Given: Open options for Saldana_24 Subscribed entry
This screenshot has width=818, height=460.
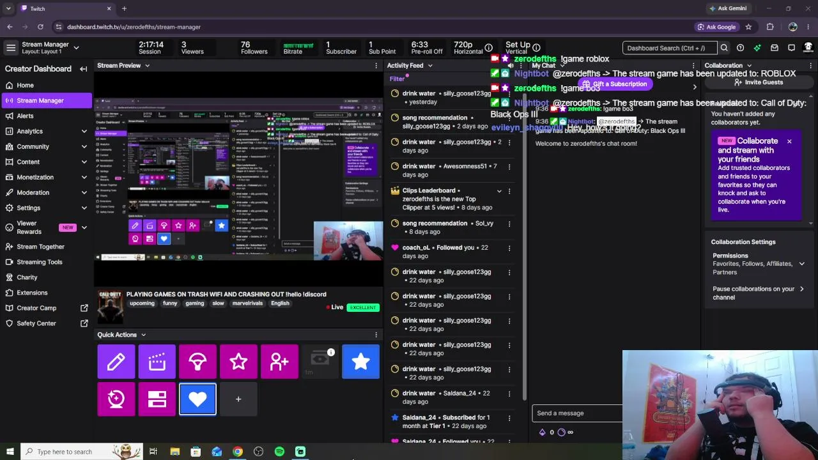Looking at the screenshot, I should point(509,418).
